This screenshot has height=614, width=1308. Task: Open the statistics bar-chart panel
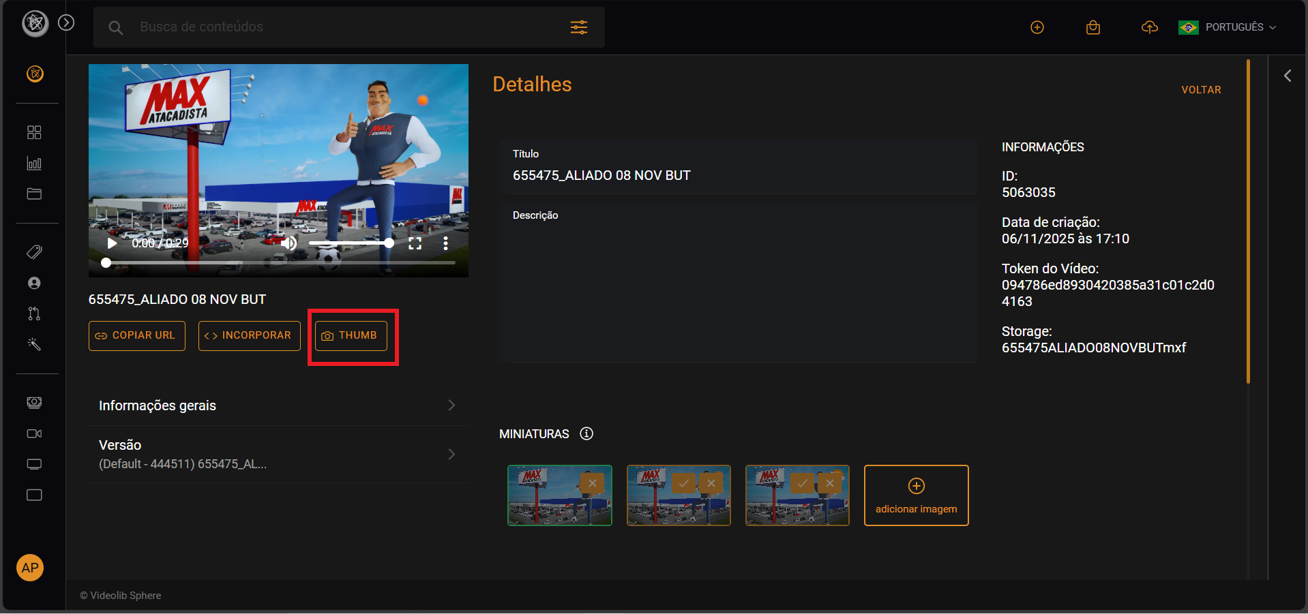pyautogui.click(x=34, y=163)
